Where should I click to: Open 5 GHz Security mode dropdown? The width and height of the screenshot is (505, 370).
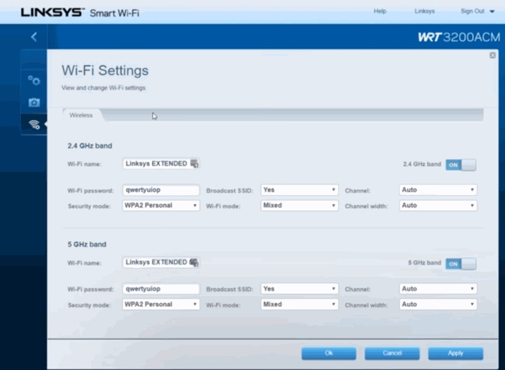(x=161, y=304)
